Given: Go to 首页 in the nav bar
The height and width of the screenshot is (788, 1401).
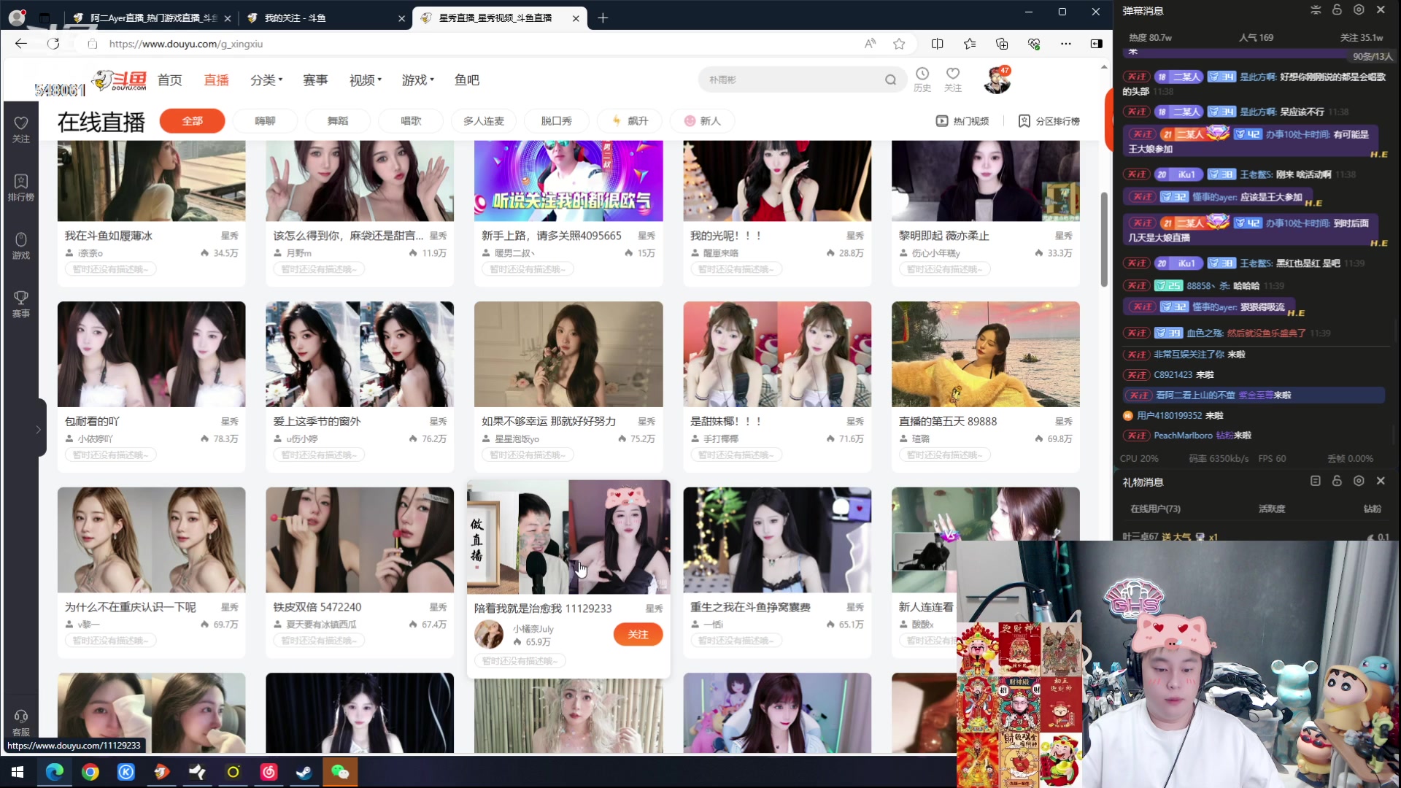Looking at the screenshot, I should (x=170, y=80).
